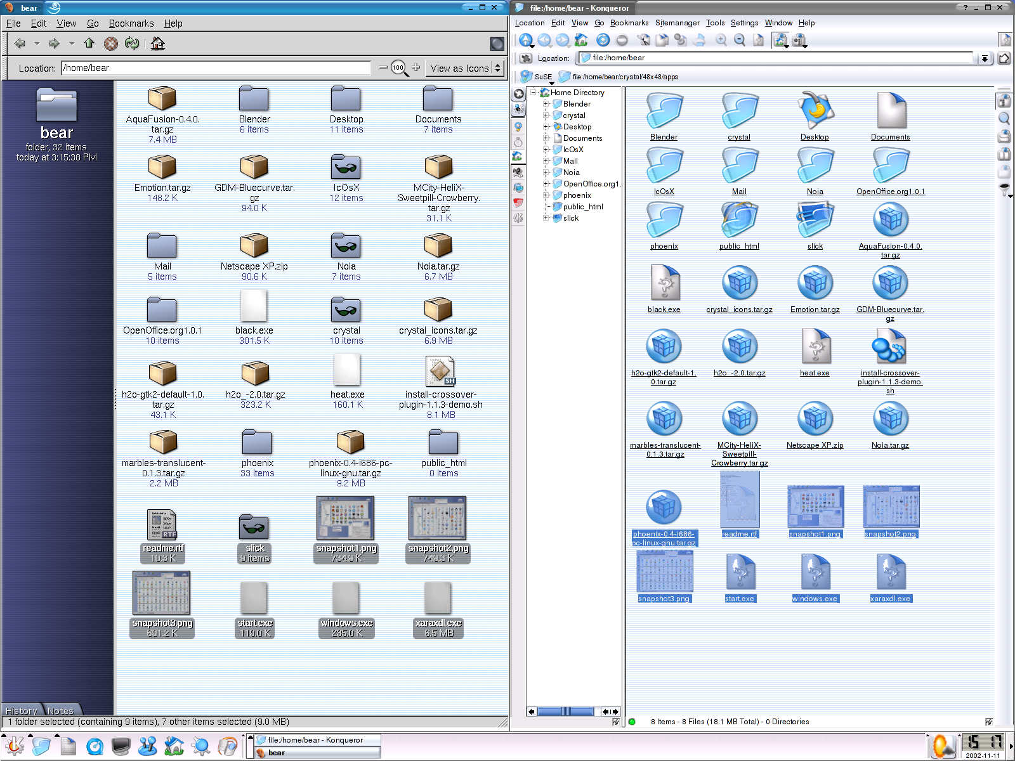
Task: Expand Documents folder in tree
Action: click(x=546, y=138)
